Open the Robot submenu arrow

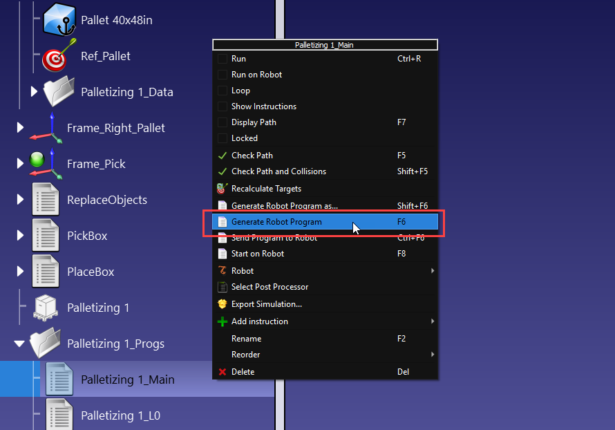(x=433, y=271)
